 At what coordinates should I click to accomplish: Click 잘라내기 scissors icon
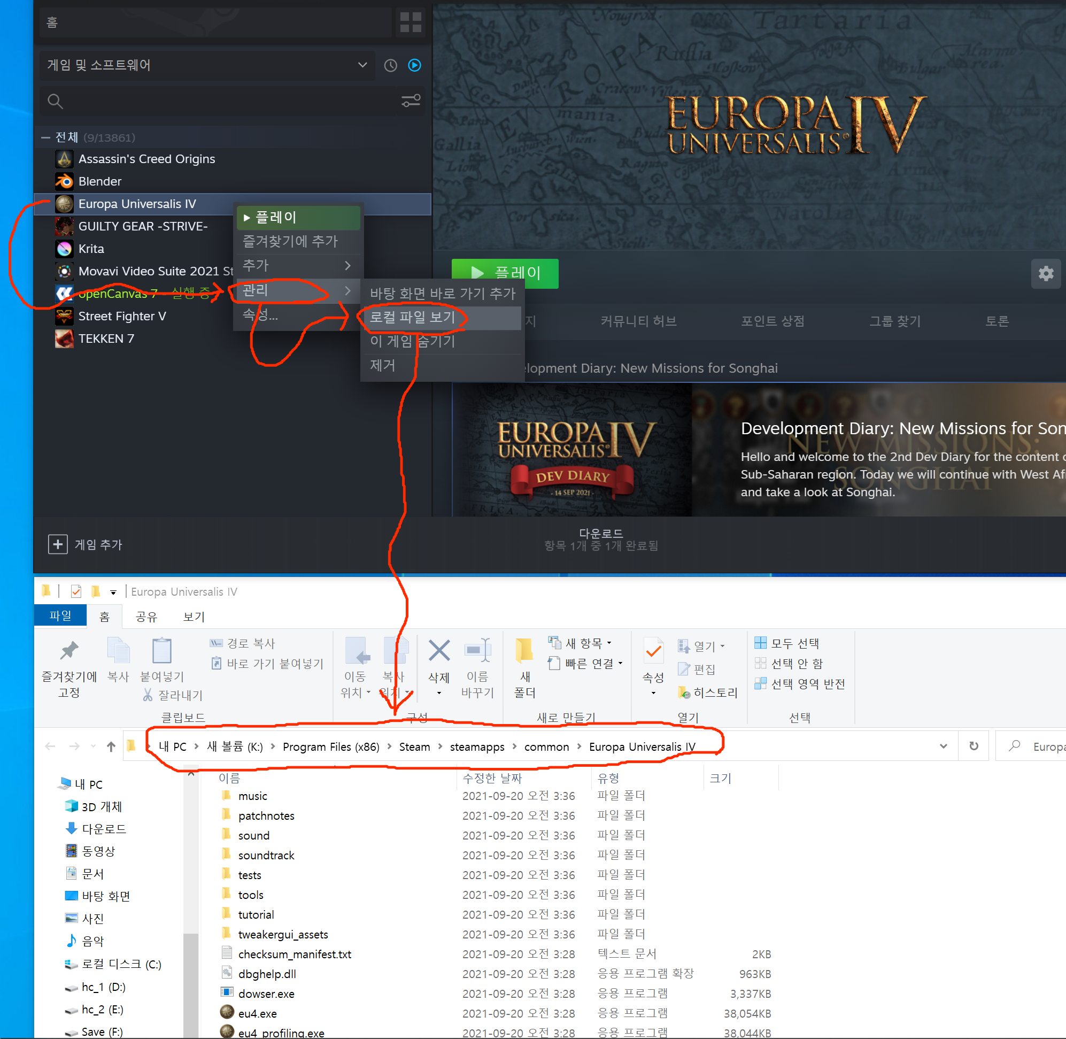148,695
